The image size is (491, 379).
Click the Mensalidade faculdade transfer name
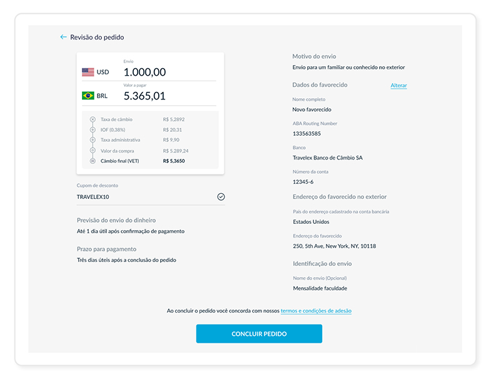coord(320,288)
